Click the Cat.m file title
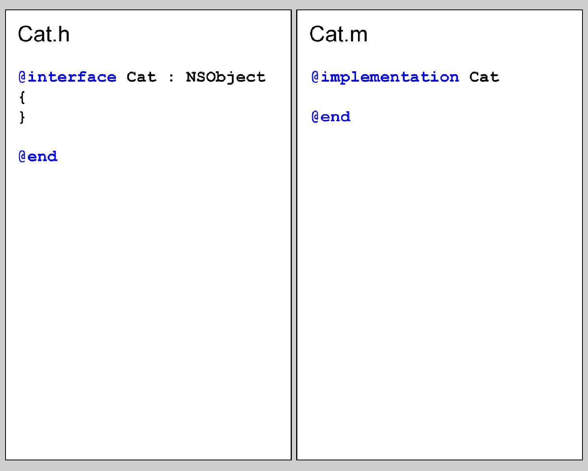 pyautogui.click(x=338, y=34)
